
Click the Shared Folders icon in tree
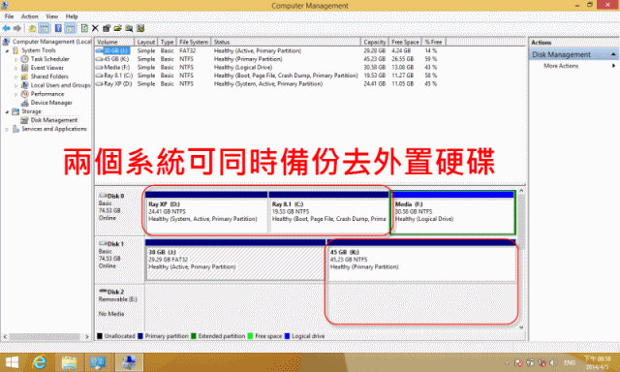(24, 77)
